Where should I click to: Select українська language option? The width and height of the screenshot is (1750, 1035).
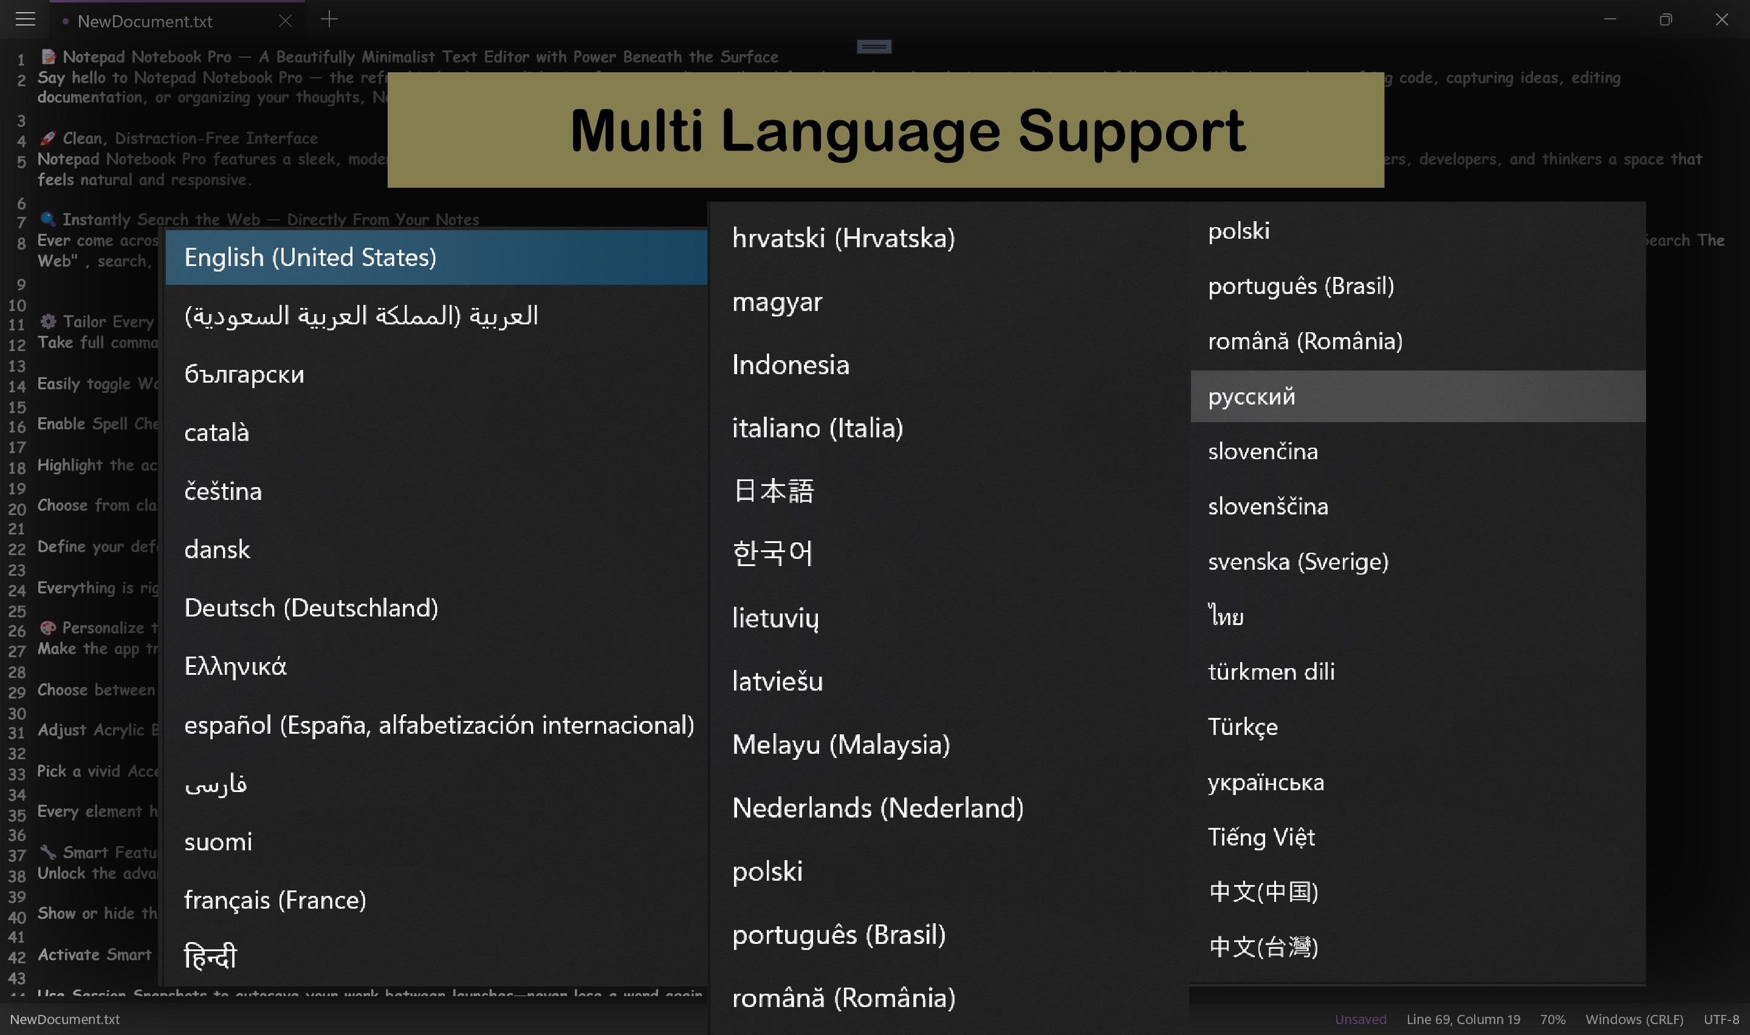point(1265,782)
